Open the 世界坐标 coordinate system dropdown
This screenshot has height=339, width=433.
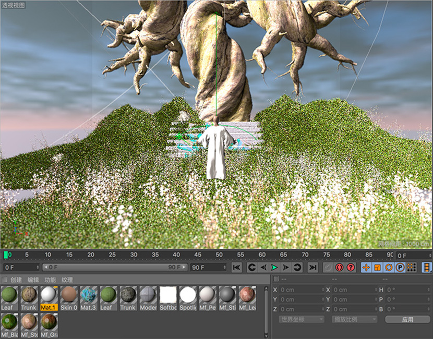coord(302,319)
